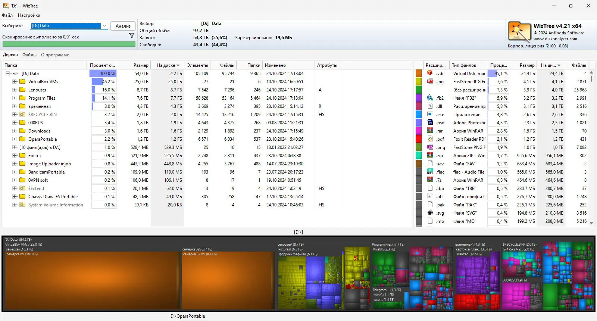Screen dimensions: 597x321
Task: Sort by the Тип файлов column header
Action: pyautogui.click(x=468, y=65)
